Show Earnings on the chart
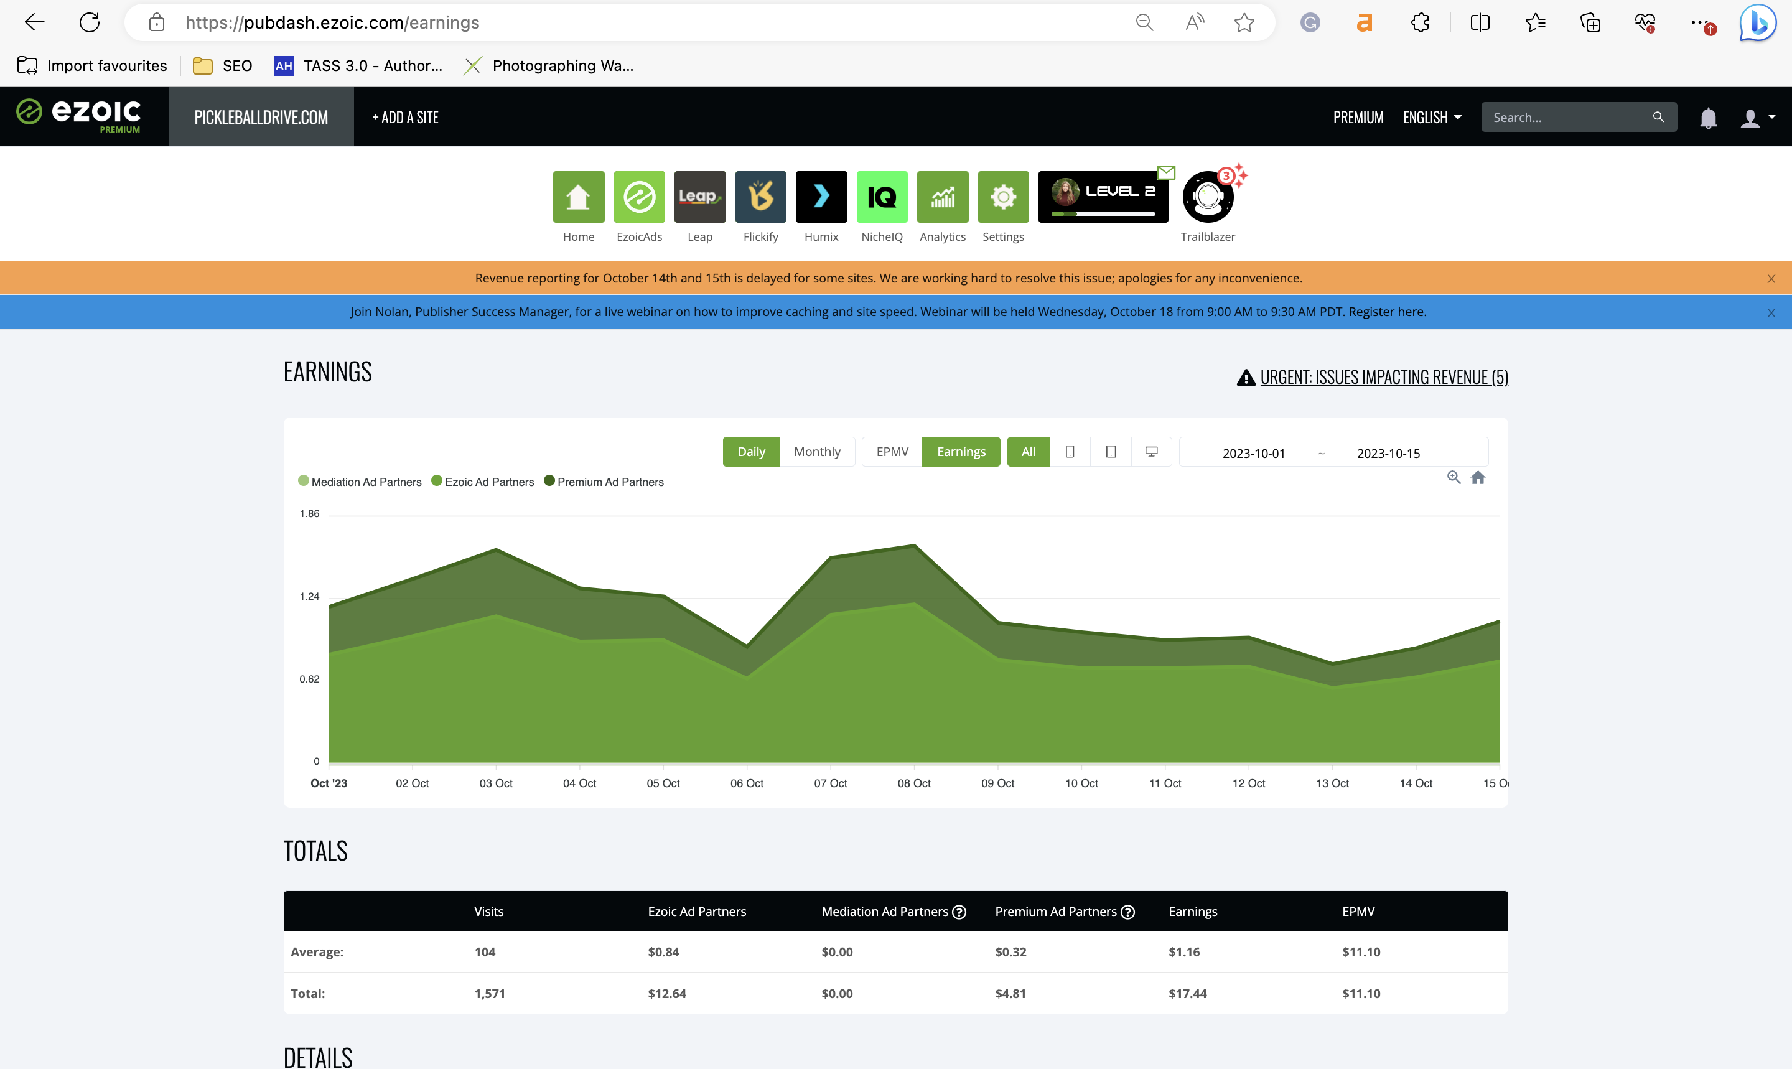The width and height of the screenshot is (1792, 1069). pyautogui.click(x=961, y=452)
